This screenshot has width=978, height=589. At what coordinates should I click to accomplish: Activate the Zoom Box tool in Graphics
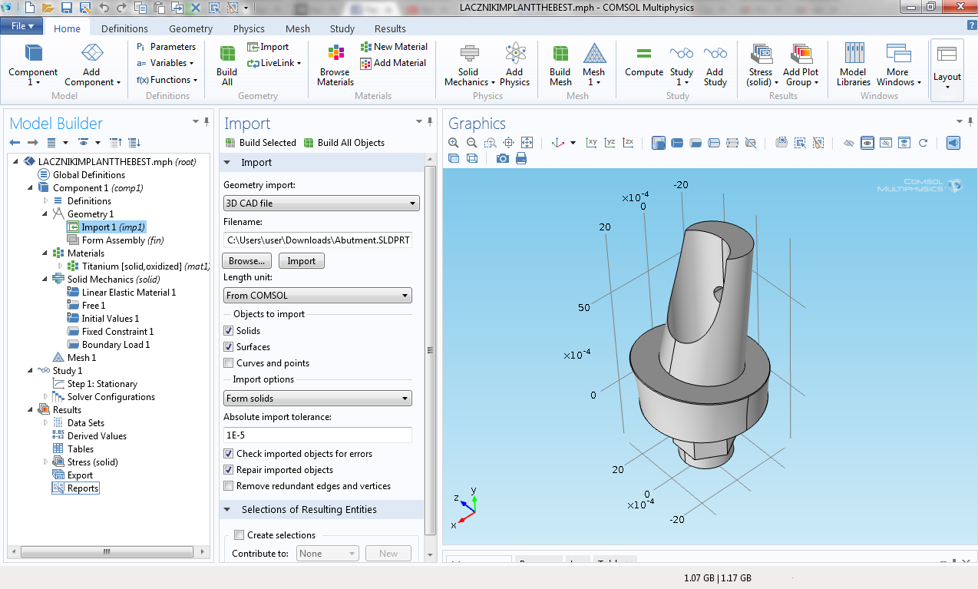pyautogui.click(x=491, y=143)
